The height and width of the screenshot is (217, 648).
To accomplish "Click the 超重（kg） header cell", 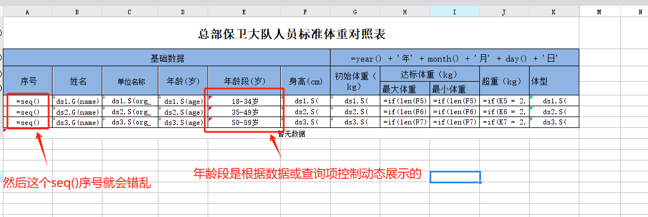I will coord(504,81).
